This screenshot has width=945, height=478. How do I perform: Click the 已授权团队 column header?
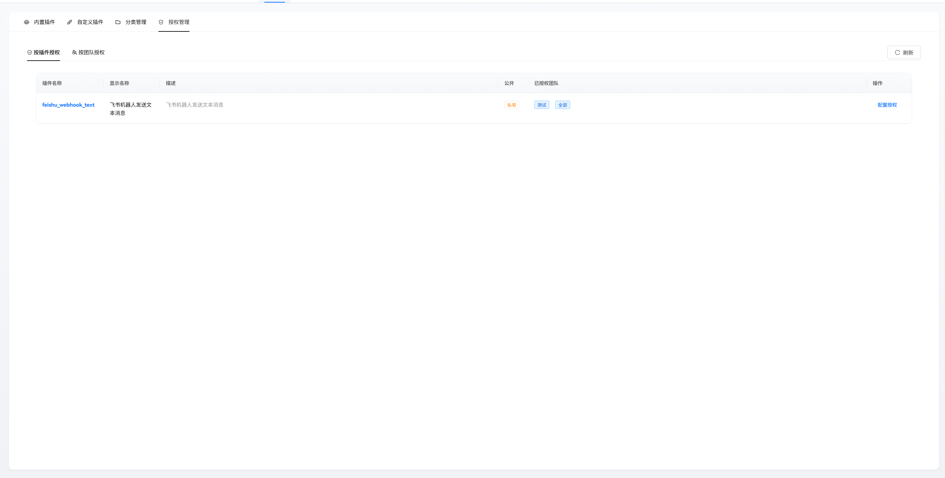[546, 83]
